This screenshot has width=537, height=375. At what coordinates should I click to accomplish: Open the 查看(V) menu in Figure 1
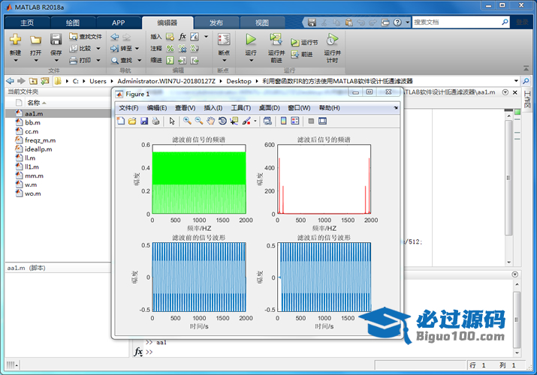coord(186,108)
